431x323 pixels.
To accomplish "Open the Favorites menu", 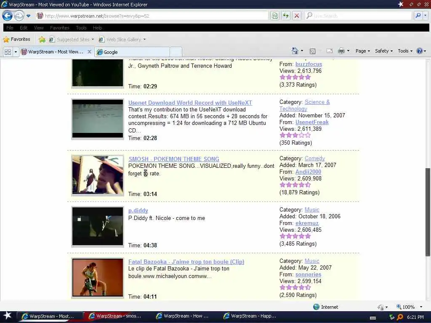I will 60,28.
